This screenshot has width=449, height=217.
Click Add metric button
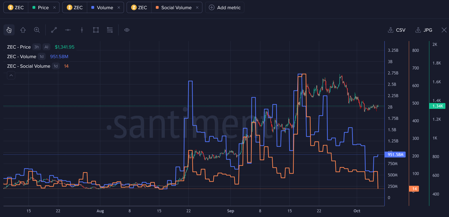(224, 7)
